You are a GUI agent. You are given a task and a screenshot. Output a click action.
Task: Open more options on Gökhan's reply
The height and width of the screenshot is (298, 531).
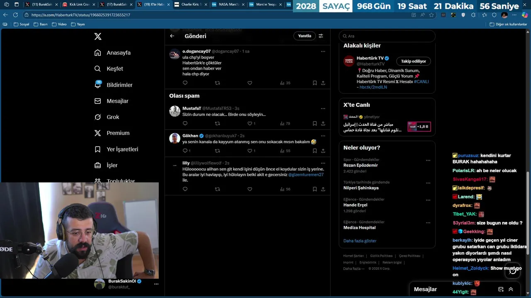coord(323,136)
